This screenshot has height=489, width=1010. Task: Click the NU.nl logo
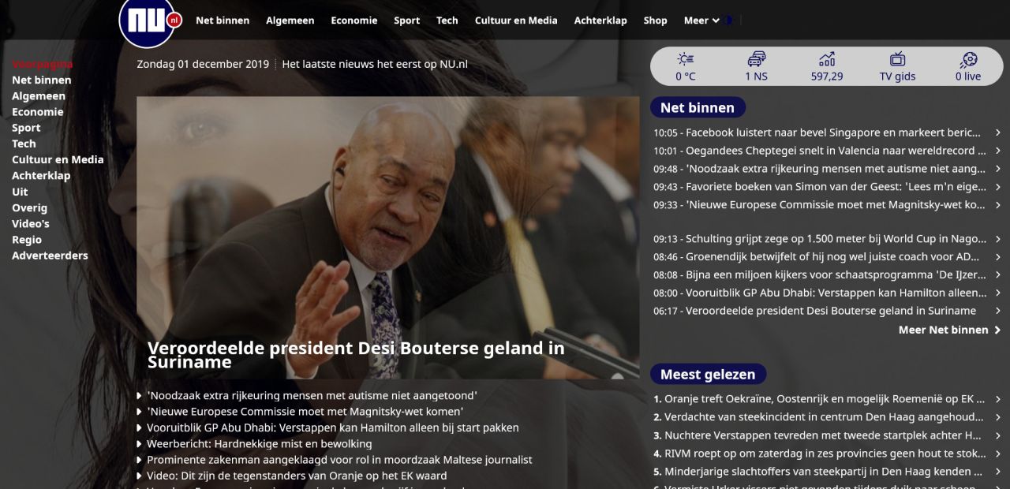[149, 22]
